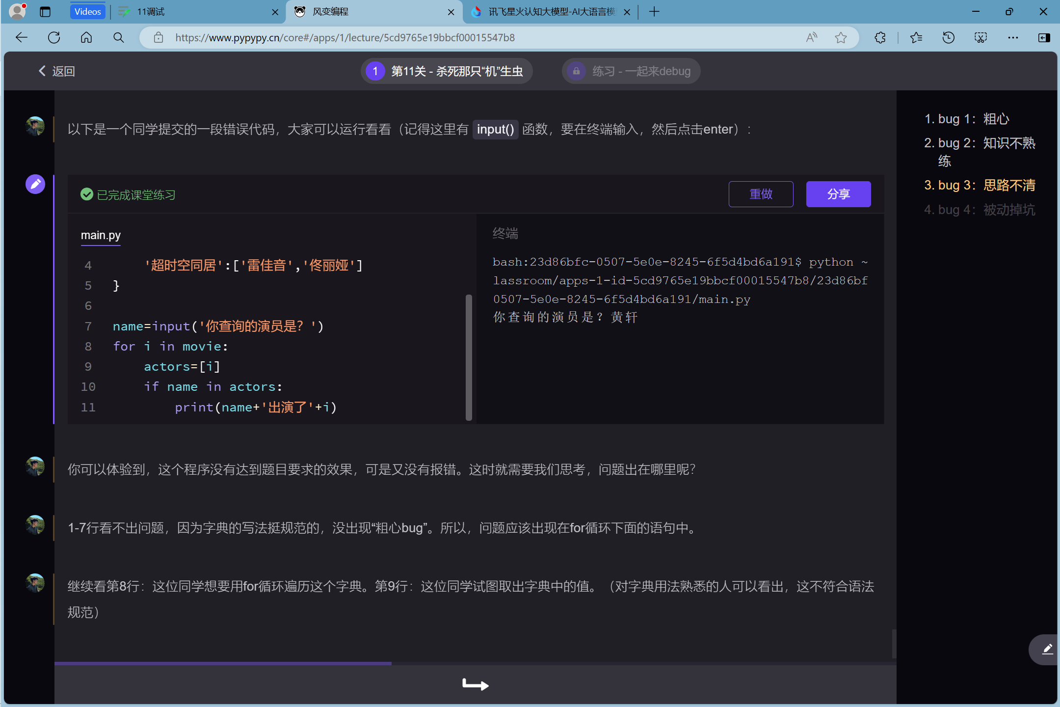The width and height of the screenshot is (1060, 707).
Task: Open browser Settings and more menu
Action: [x=1013, y=37]
